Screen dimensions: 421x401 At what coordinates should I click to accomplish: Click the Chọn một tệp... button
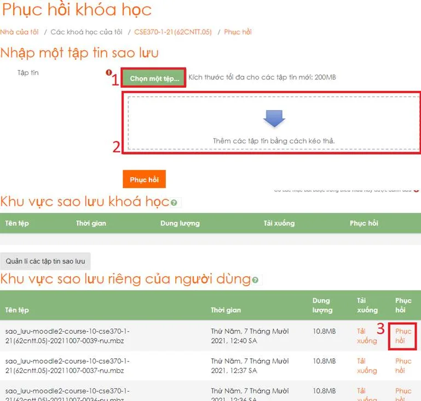pyautogui.click(x=154, y=78)
